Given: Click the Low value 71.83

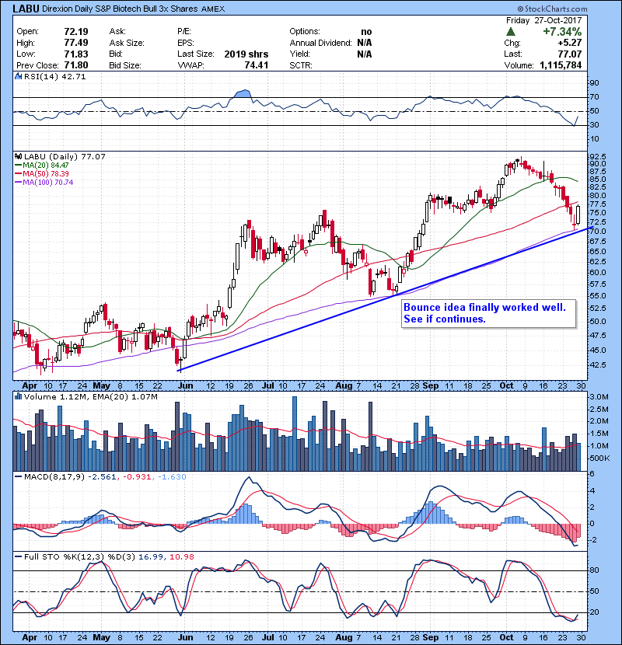Looking at the screenshot, I should (x=75, y=54).
